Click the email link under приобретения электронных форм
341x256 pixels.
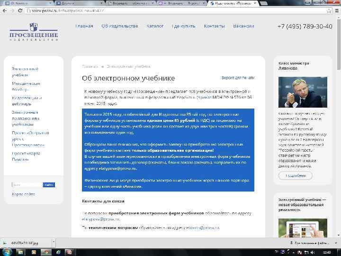click(101, 219)
